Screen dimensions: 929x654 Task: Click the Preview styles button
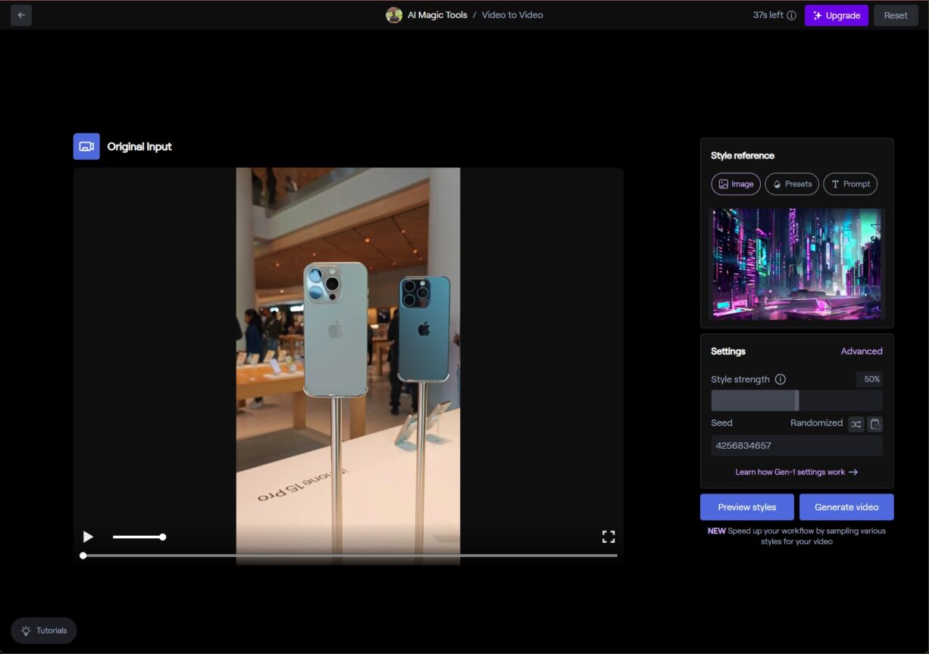pyautogui.click(x=746, y=506)
